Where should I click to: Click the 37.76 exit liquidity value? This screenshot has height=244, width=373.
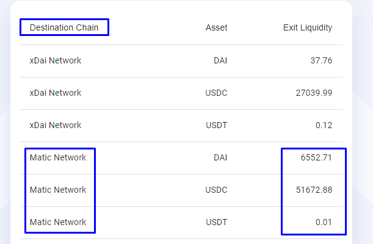(321, 60)
